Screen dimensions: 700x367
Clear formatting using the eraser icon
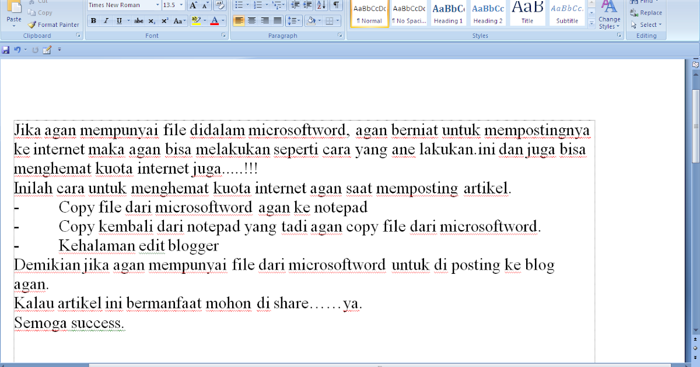[x=219, y=5]
